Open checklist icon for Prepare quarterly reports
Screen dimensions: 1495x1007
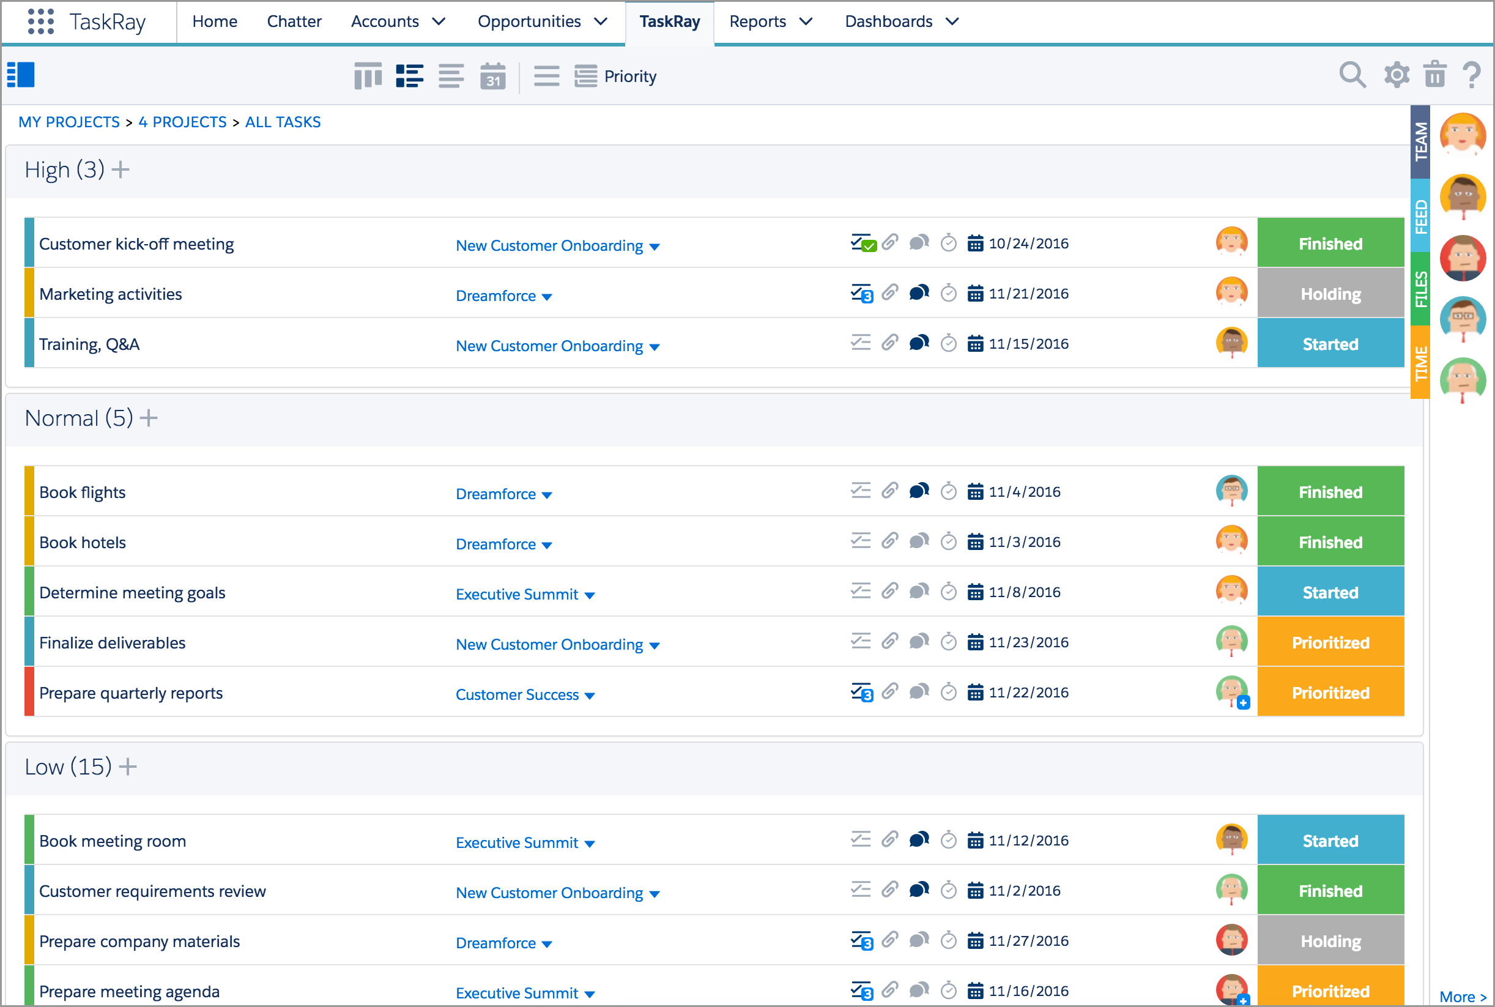(x=862, y=693)
